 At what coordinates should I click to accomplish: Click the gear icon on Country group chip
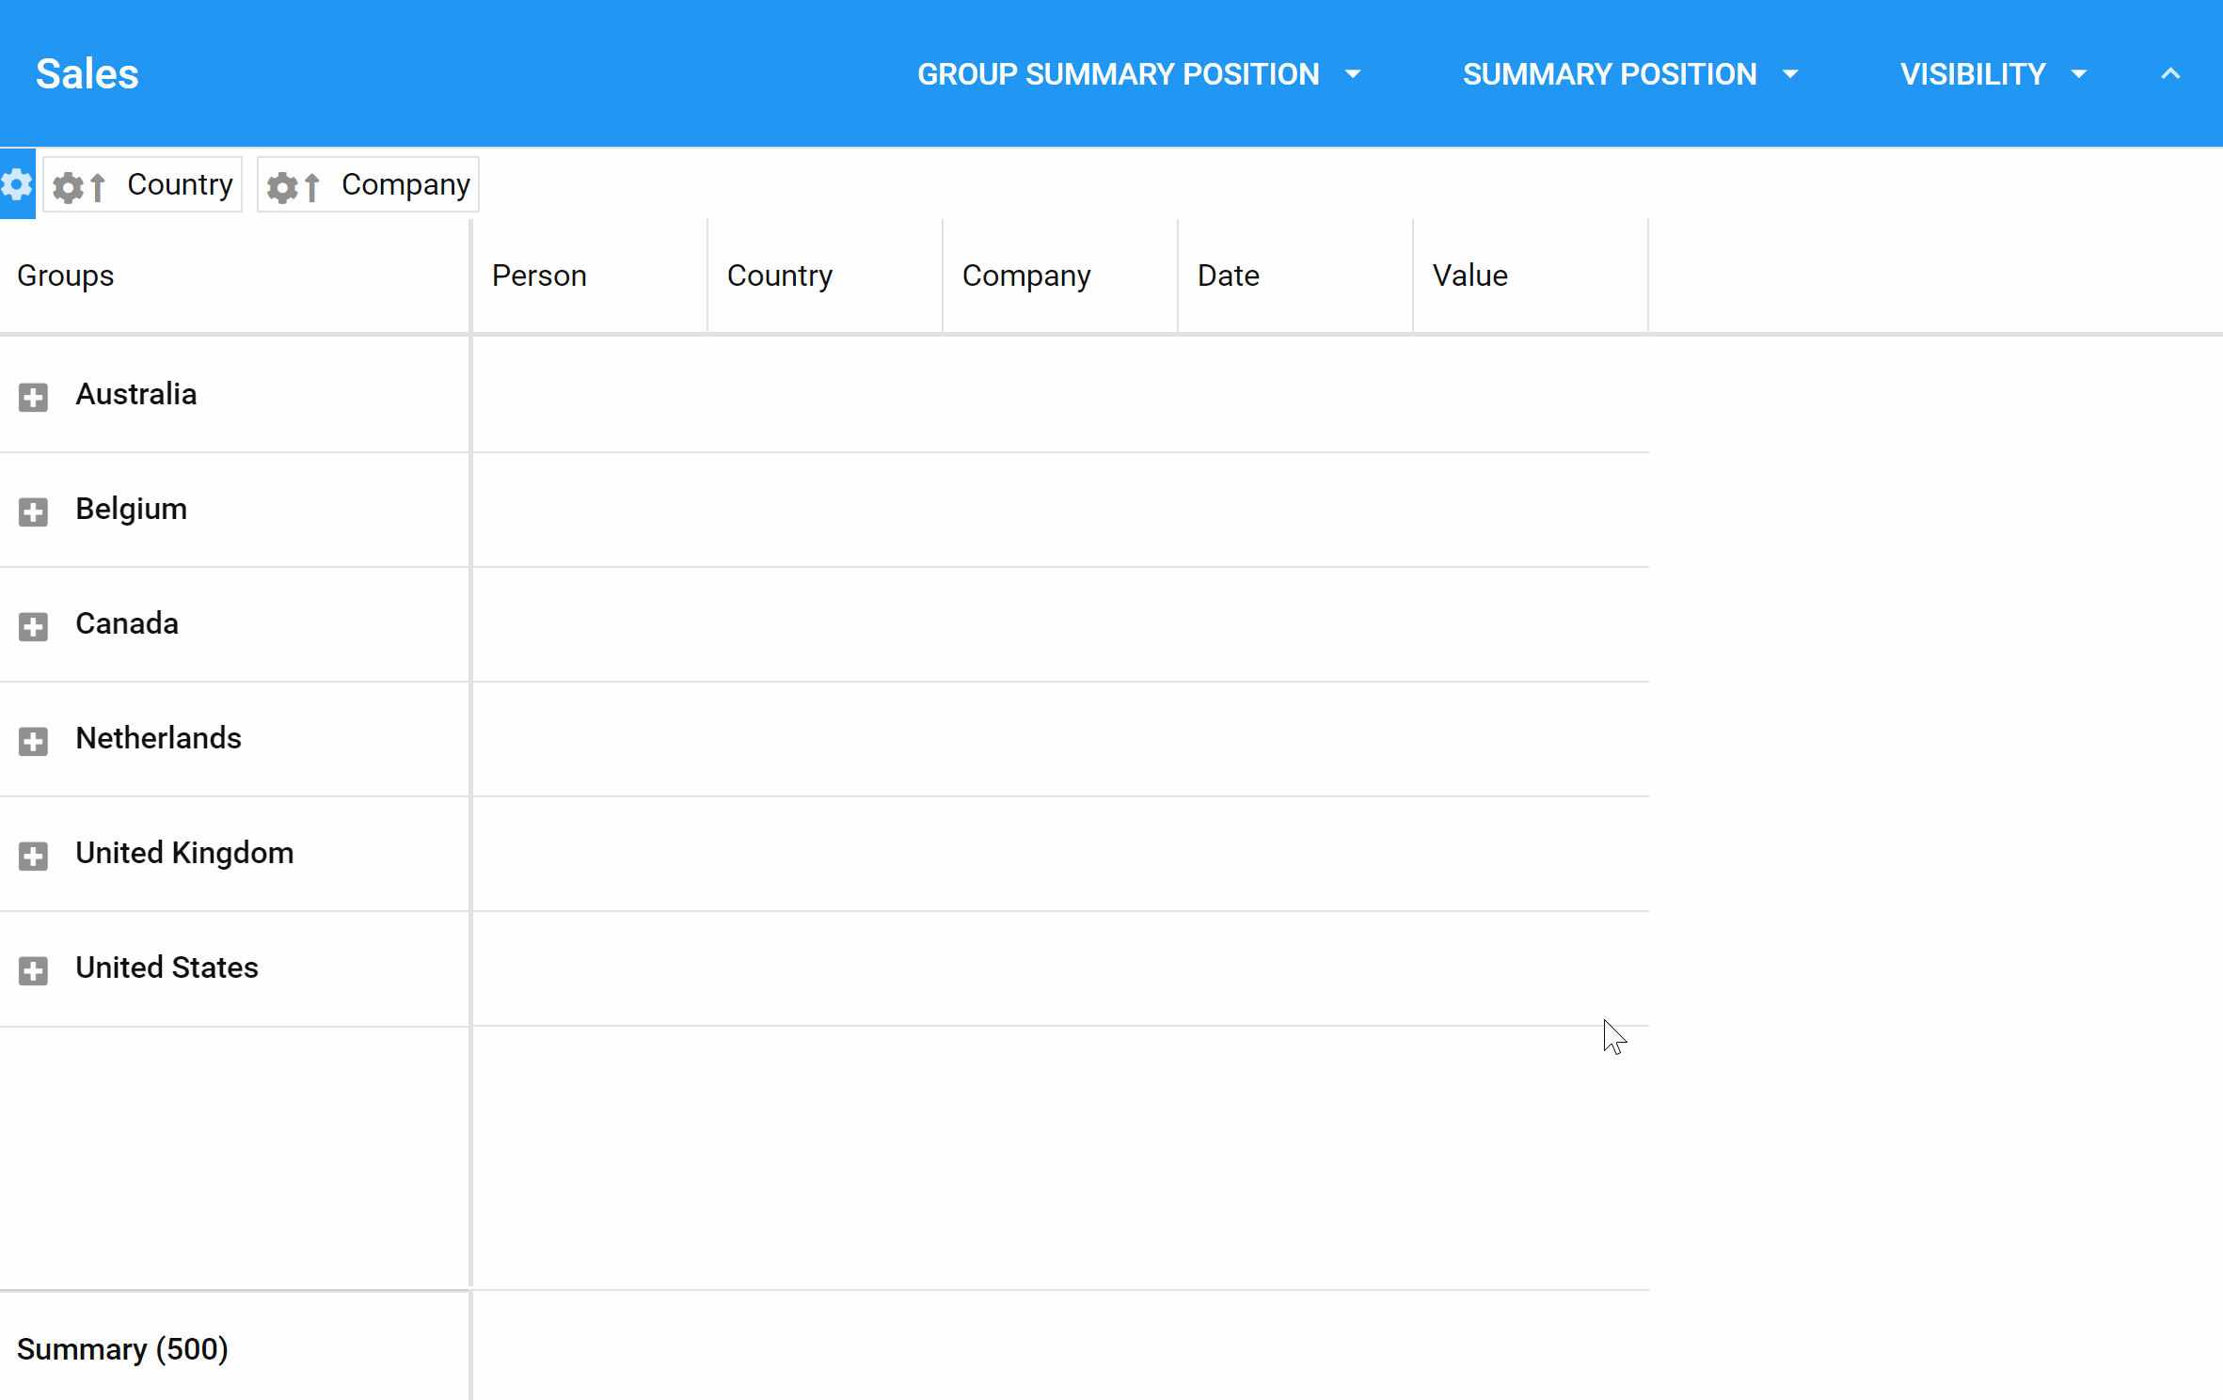point(68,187)
